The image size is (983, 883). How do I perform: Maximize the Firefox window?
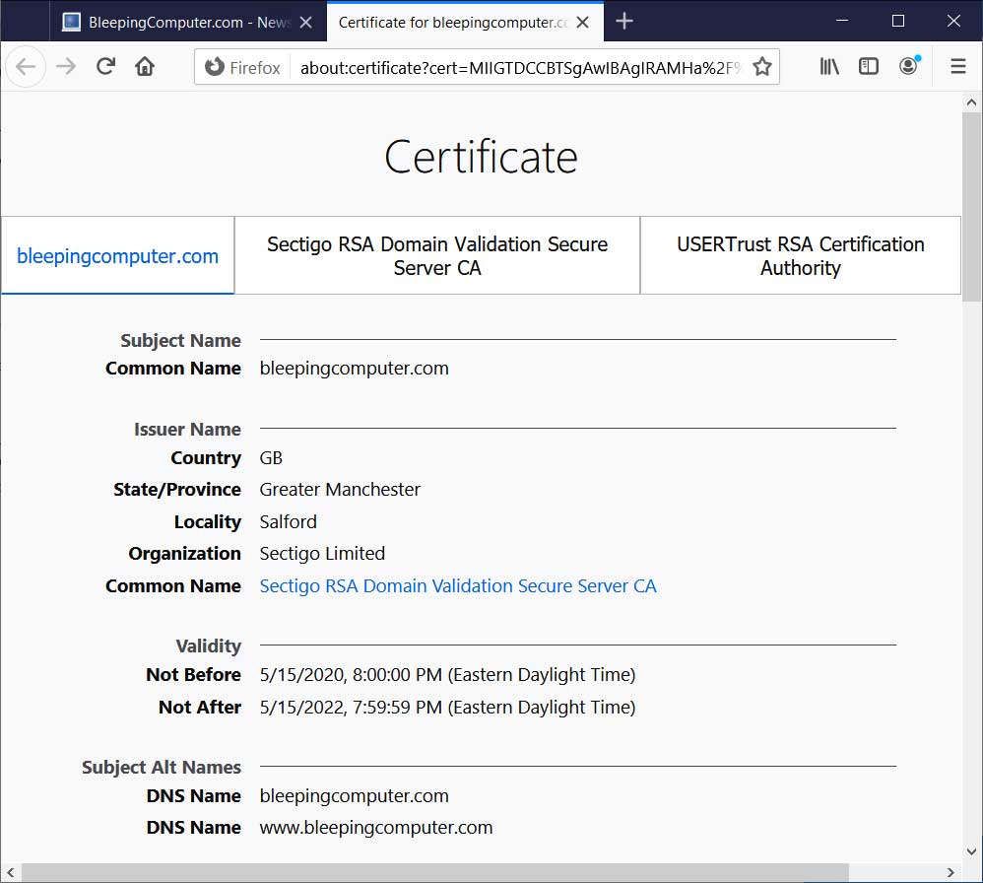coord(897,21)
